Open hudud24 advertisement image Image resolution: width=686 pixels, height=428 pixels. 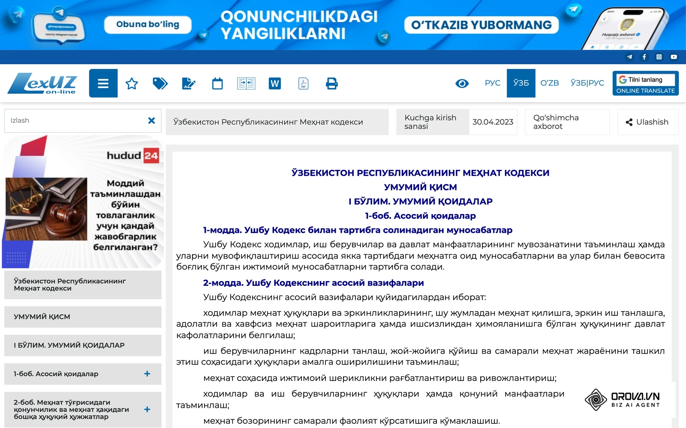(x=83, y=202)
